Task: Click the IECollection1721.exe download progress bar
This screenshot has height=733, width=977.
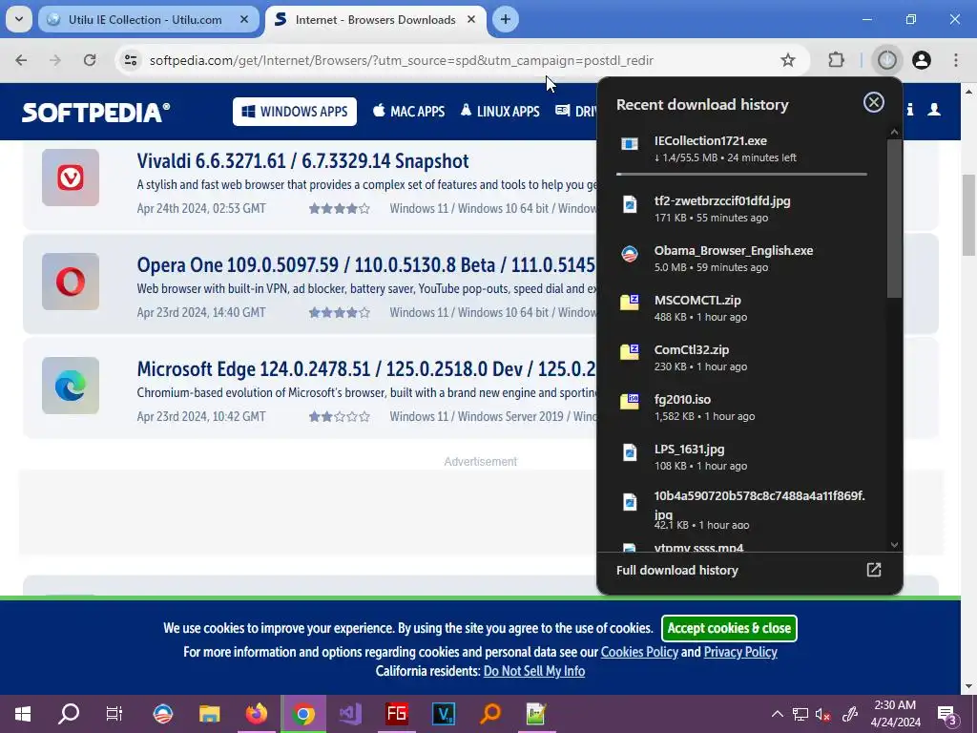Action: pyautogui.click(x=741, y=174)
